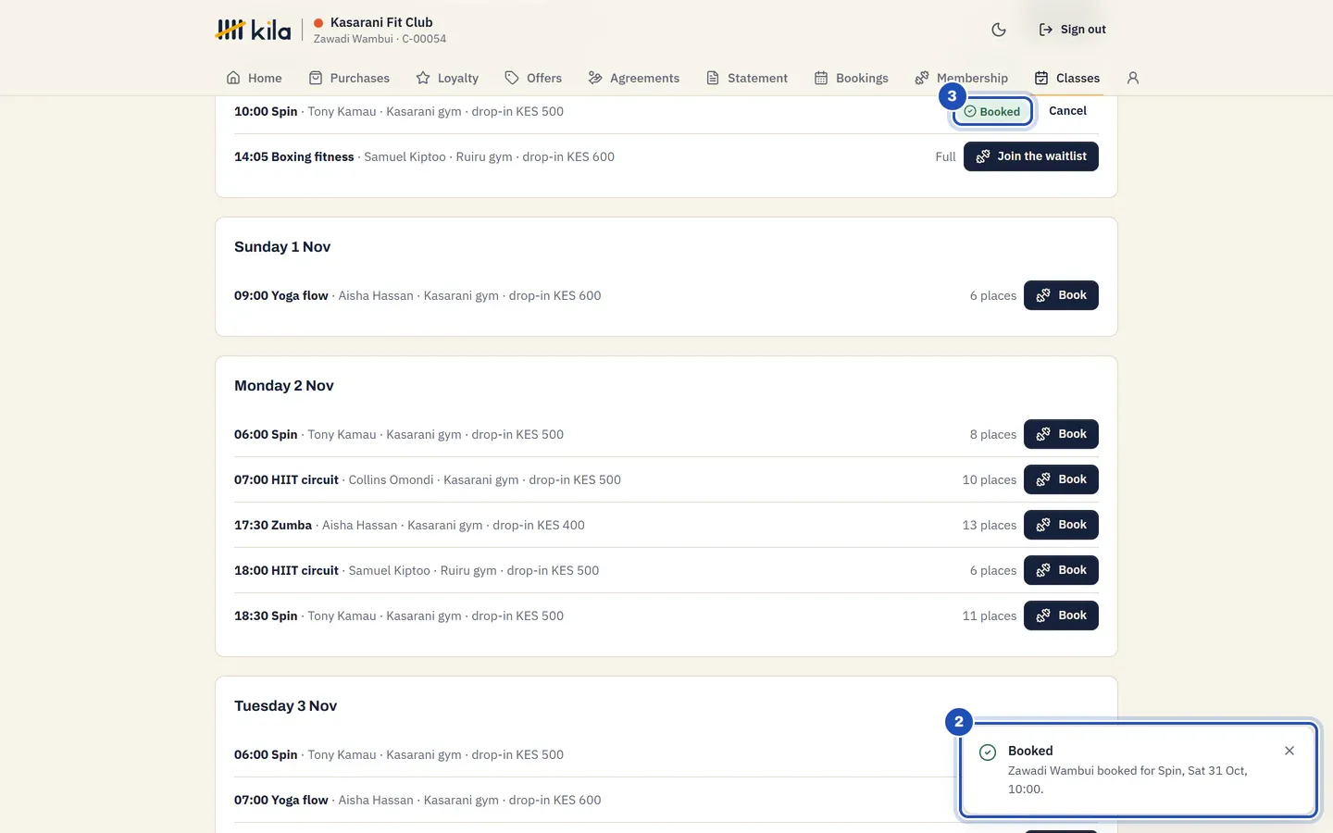Screen dimensions: 1333x833
Task: Click the Agreements handshake icon
Action: click(595, 78)
